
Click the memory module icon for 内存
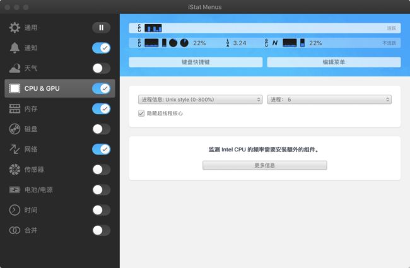15,108
